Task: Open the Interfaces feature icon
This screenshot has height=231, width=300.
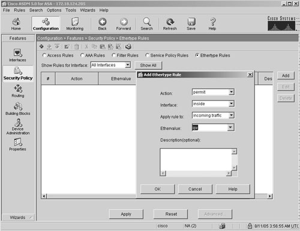Action: [17, 55]
